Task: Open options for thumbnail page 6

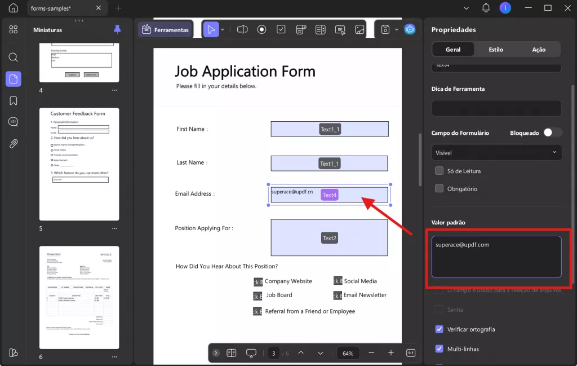Action: pos(115,357)
